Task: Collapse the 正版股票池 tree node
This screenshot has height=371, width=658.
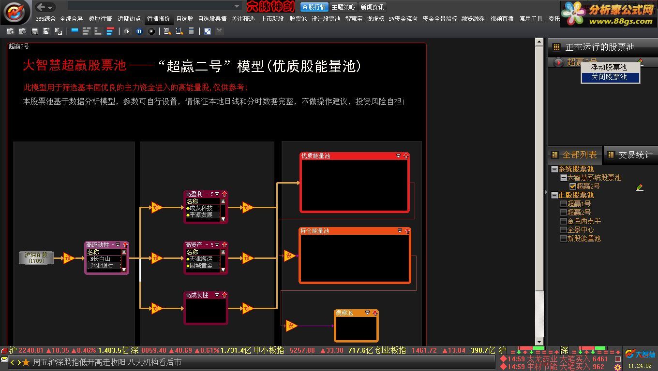Action: [554, 195]
